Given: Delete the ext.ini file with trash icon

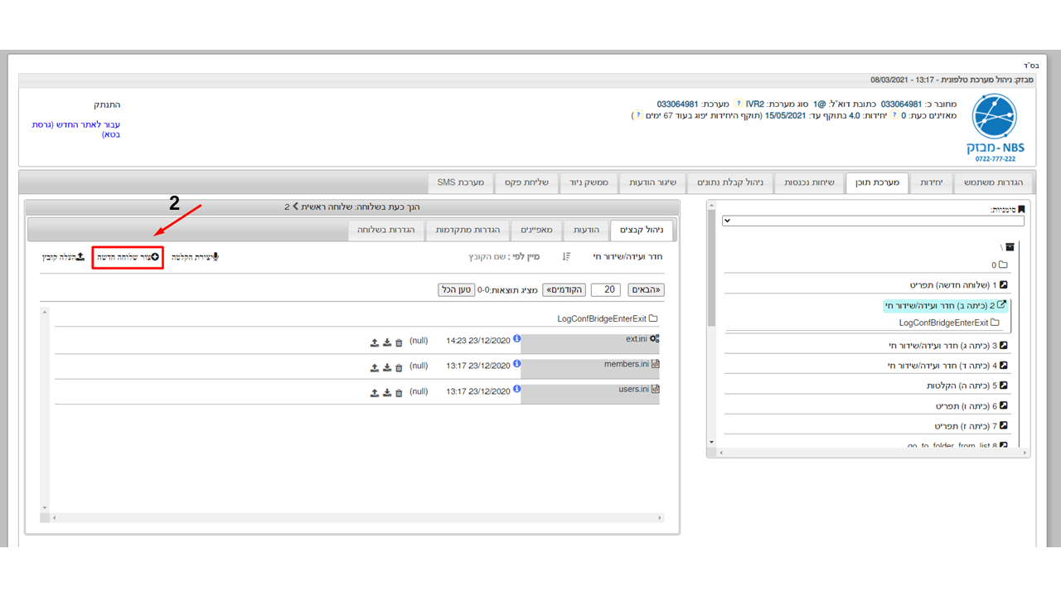Looking at the screenshot, I should pyautogui.click(x=399, y=343).
